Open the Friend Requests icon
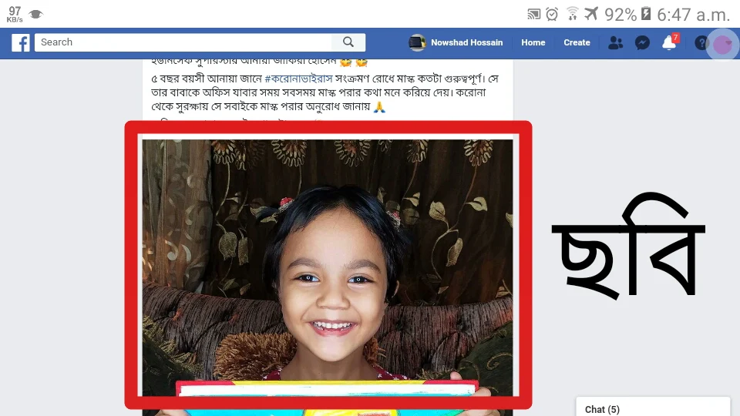 [x=615, y=43]
